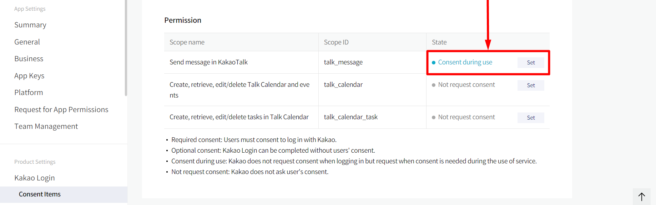Viewport: 656px width, 205px height.
Task: Navigate to App Keys
Action: point(29,76)
